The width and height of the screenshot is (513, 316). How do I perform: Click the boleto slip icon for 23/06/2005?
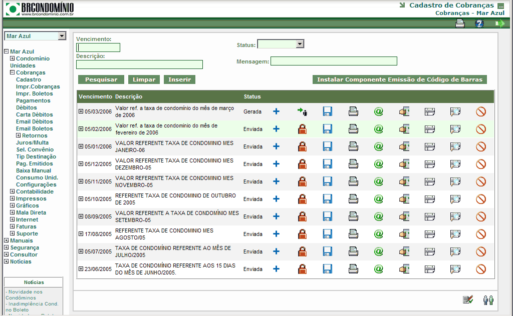(x=429, y=269)
